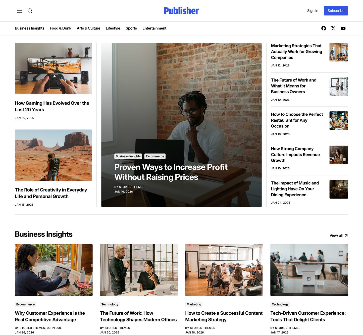Open the hamburger menu icon
363x335 pixels.
point(19,11)
